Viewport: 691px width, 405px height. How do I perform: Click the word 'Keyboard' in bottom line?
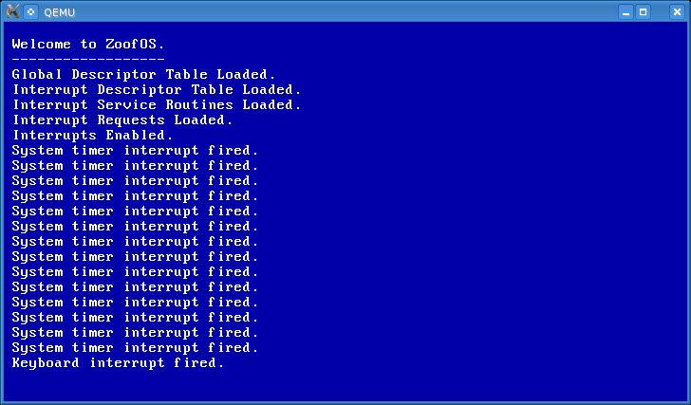[46, 363]
